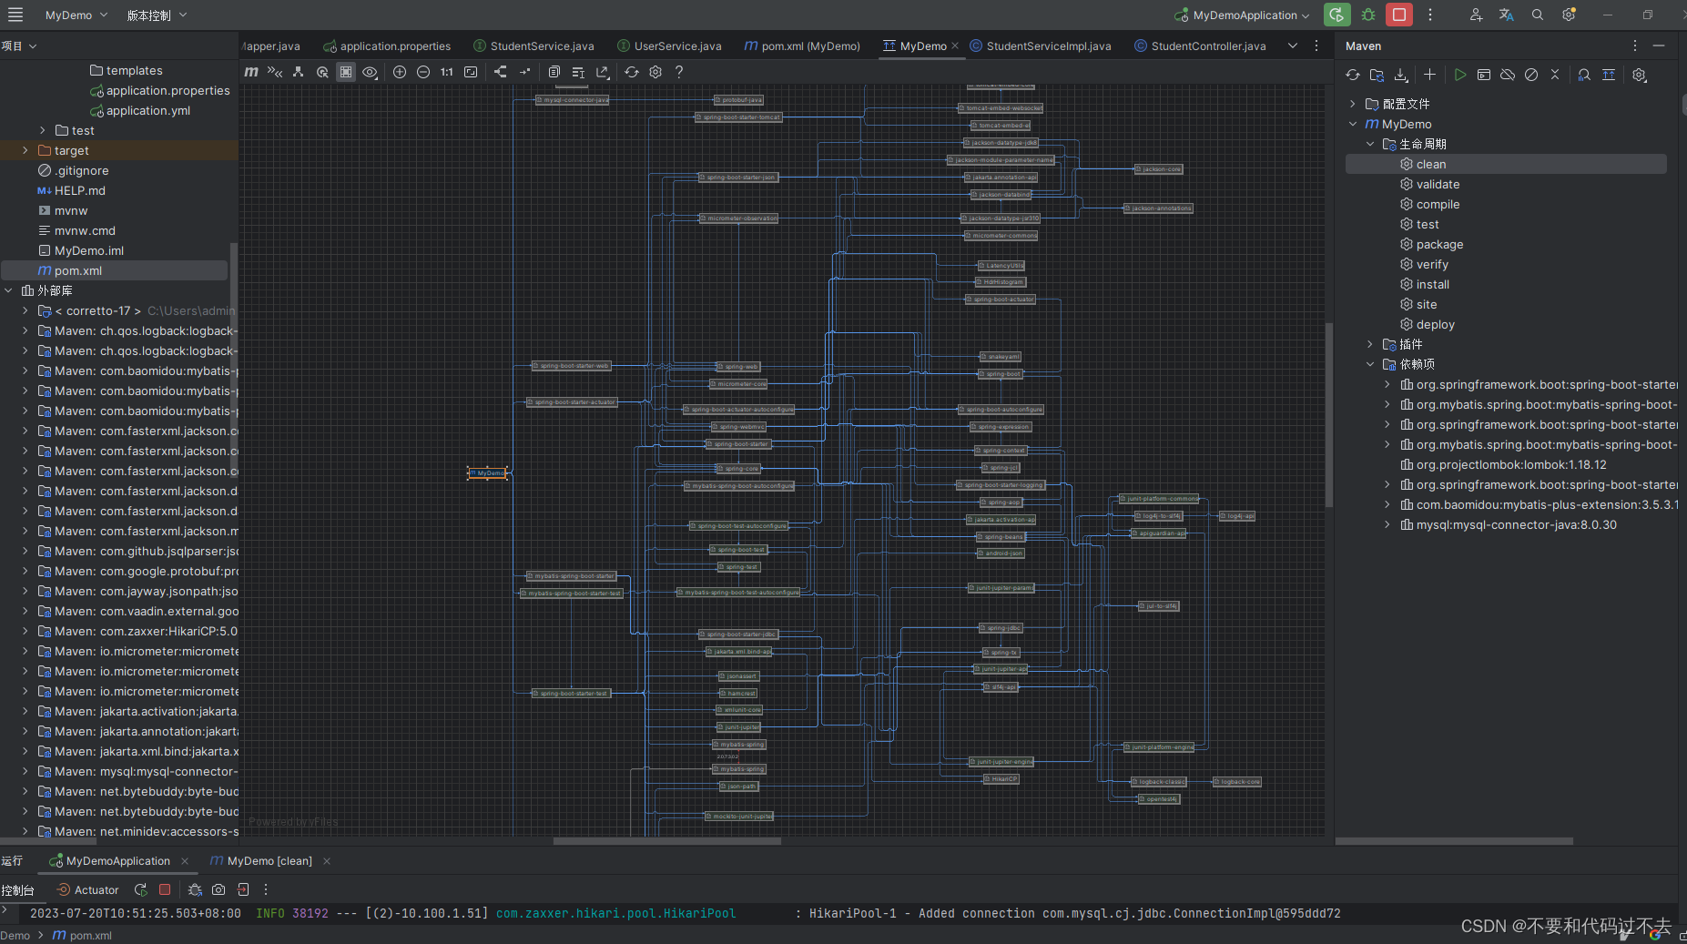Image resolution: width=1687 pixels, height=944 pixels.
Task: Set diagram to actual size 1:1
Action: 447,72
